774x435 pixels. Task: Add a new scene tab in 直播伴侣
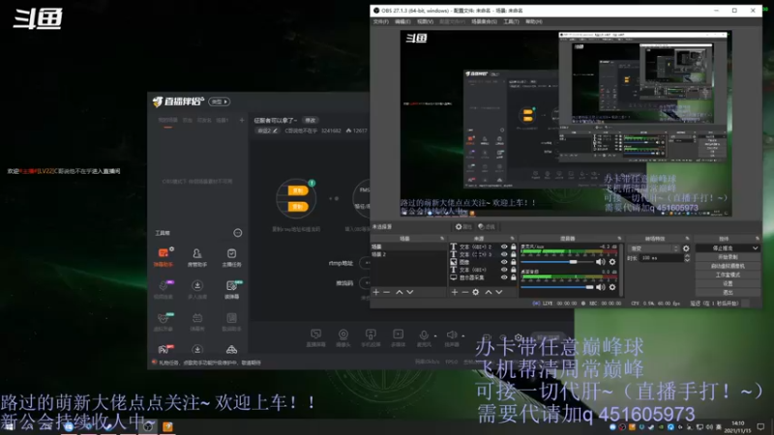click(242, 120)
